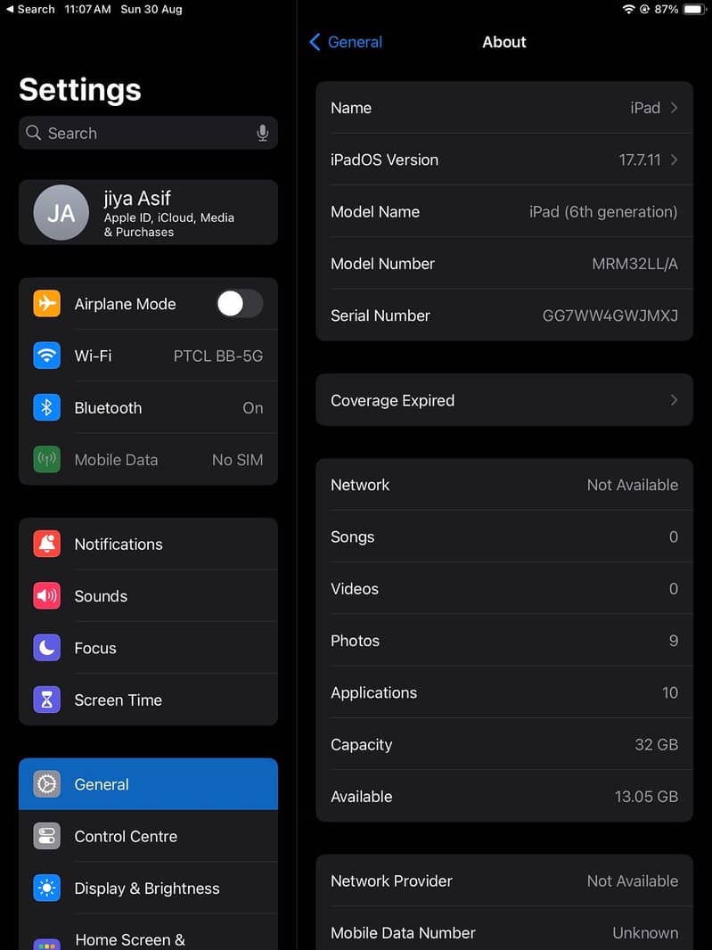The image size is (712, 950).
Task: Tap the Bluetooth icon in sidebar
Action: tap(46, 408)
